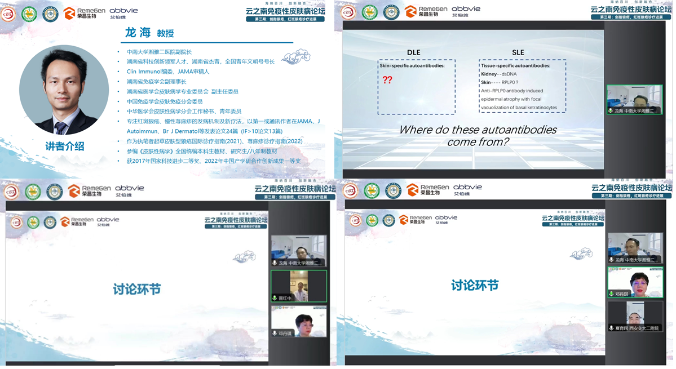Select 夏育民 西安交大二附院 video thumbnail
676x369 pixels.
pyautogui.click(x=634, y=316)
